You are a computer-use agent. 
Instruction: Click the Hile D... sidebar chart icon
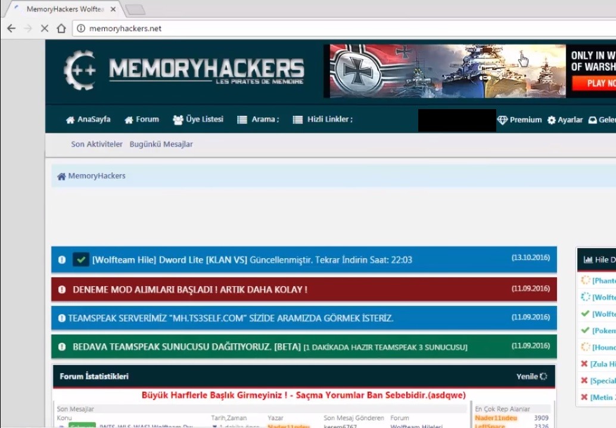(x=588, y=260)
